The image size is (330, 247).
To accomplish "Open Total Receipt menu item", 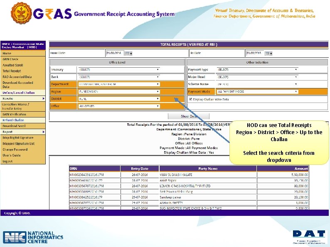I will [x=23, y=71].
